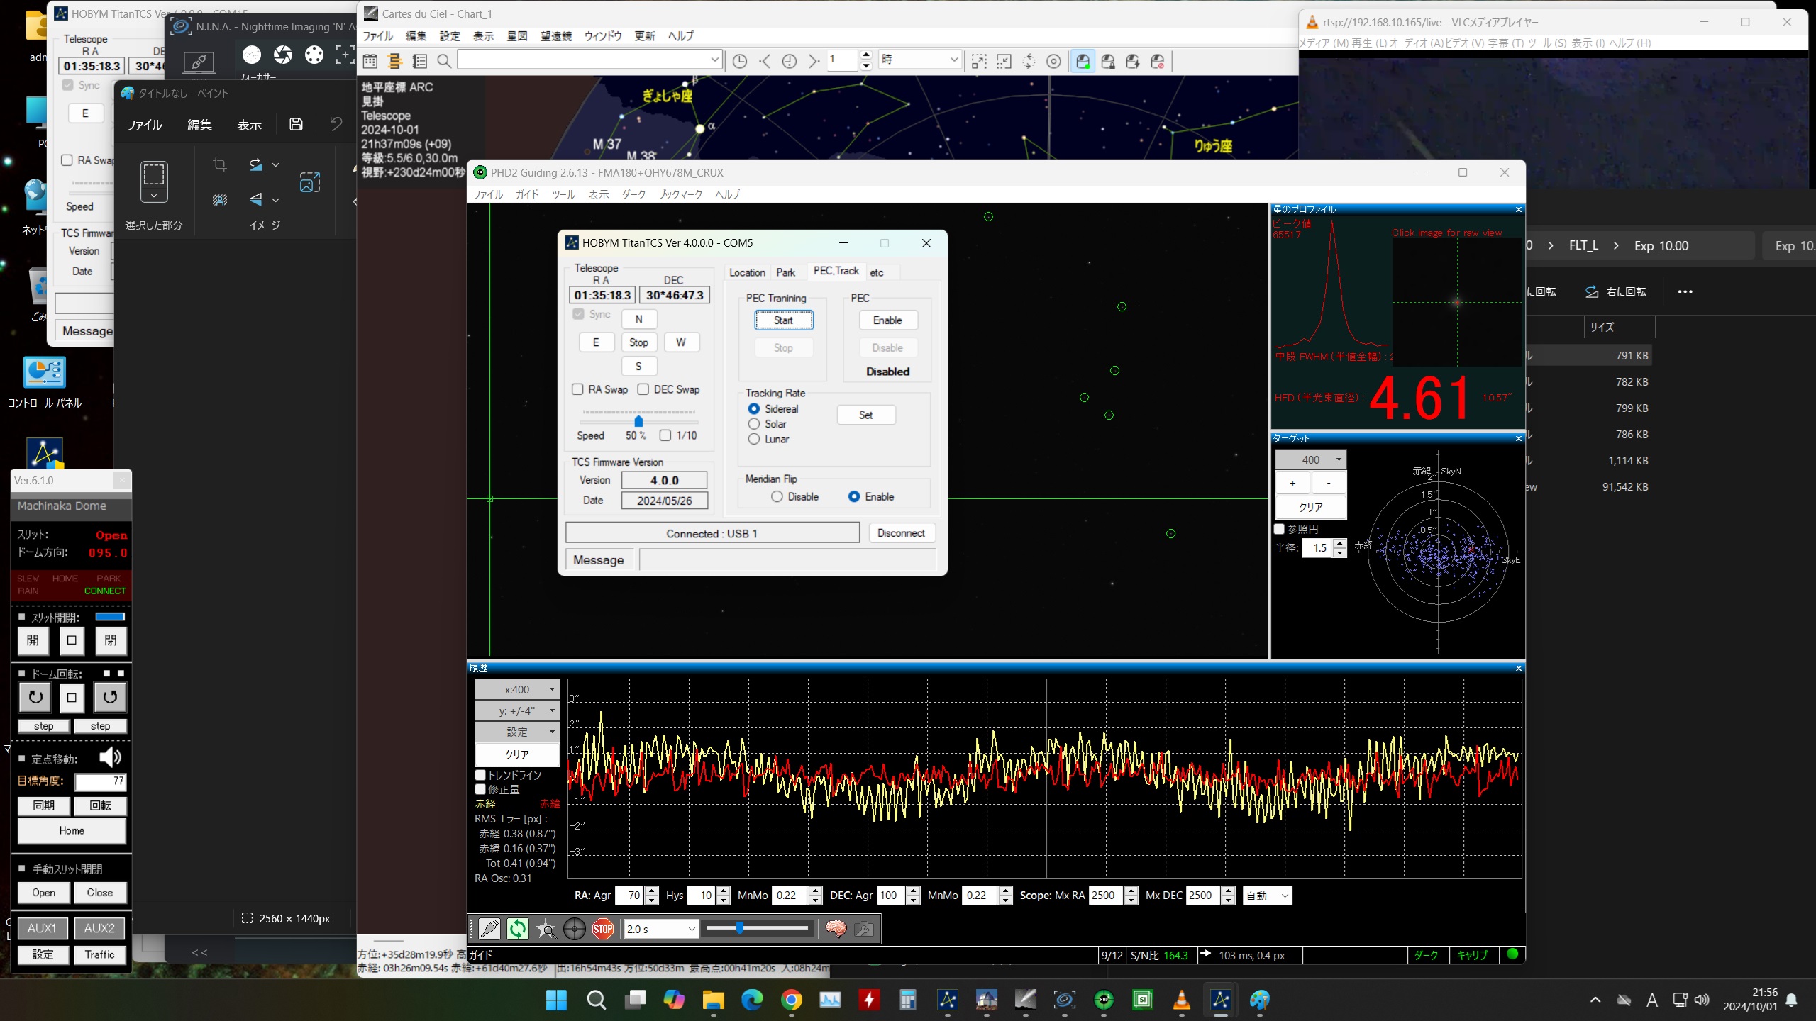The image size is (1816, 1021).
Task: Enable 1/10 speed checkbox in TitanTCS
Action: pos(665,435)
